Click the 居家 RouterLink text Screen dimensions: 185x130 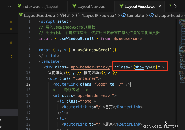point(109,124)
